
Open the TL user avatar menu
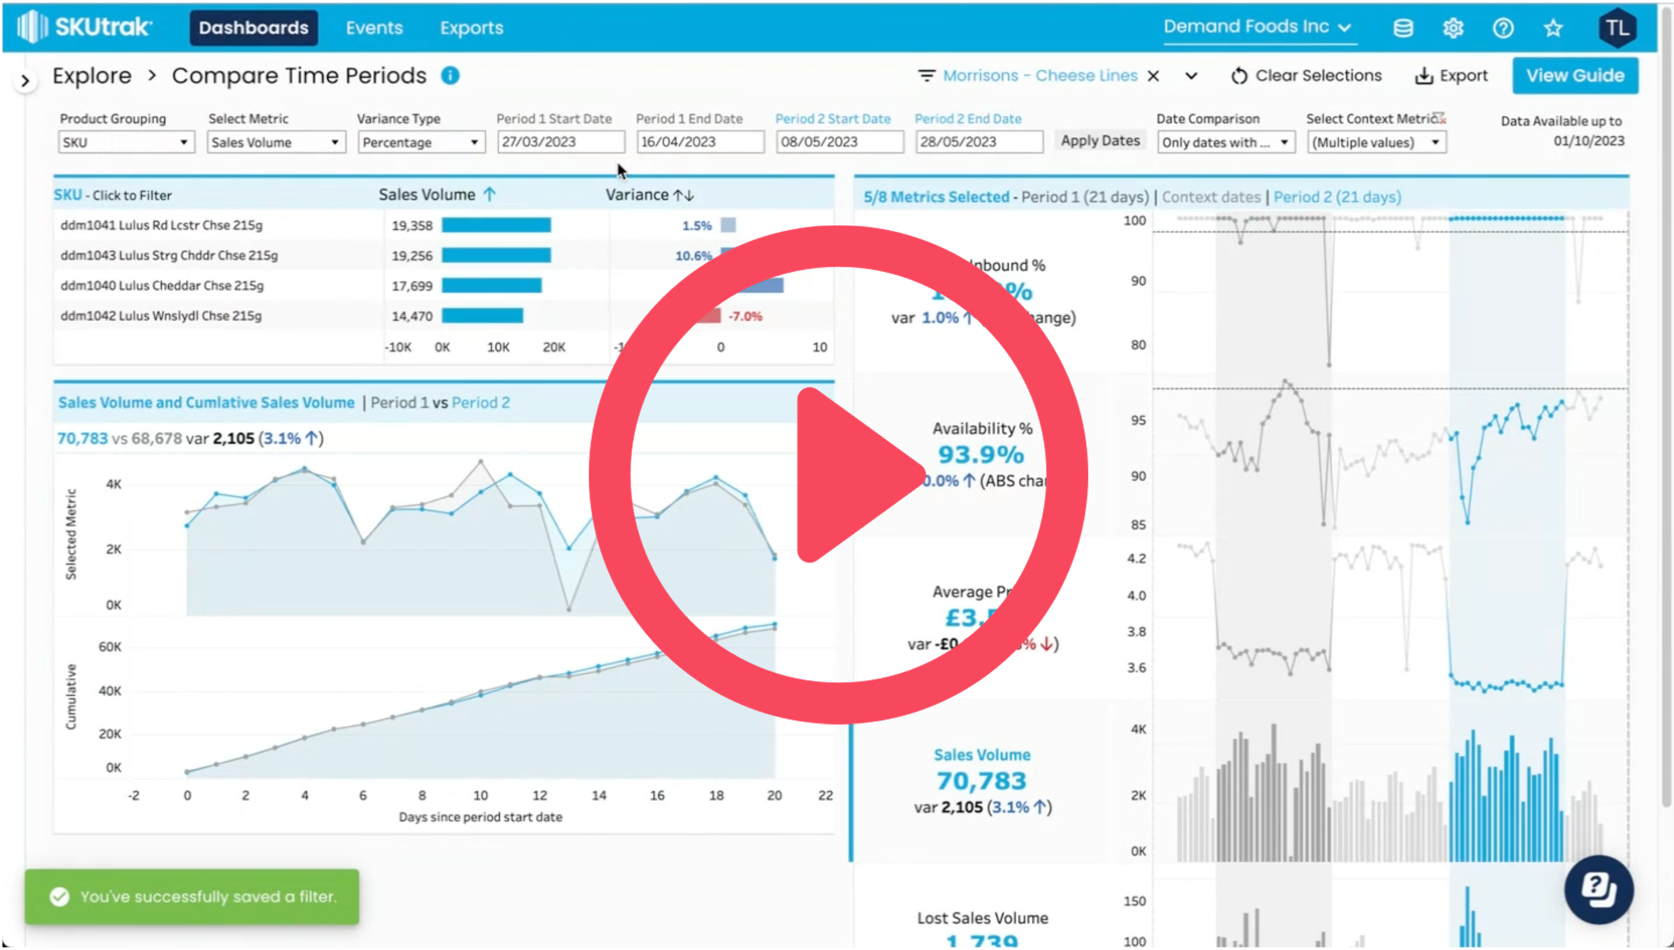(1616, 28)
